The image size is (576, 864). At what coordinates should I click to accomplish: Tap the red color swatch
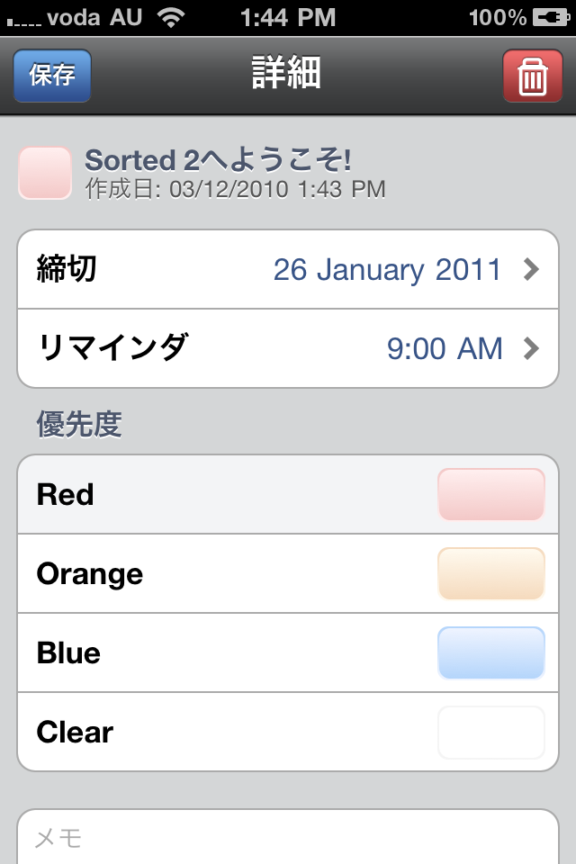[491, 494]
